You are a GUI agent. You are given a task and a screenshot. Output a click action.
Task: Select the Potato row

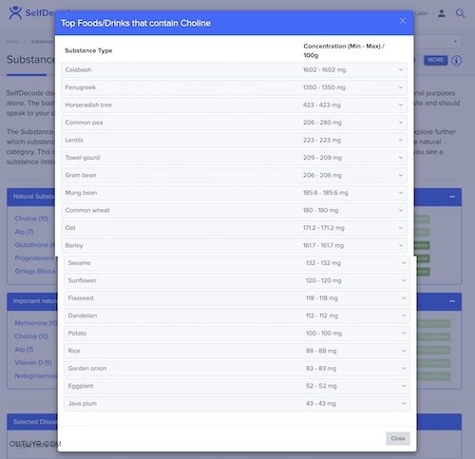(x=237, y=334)
